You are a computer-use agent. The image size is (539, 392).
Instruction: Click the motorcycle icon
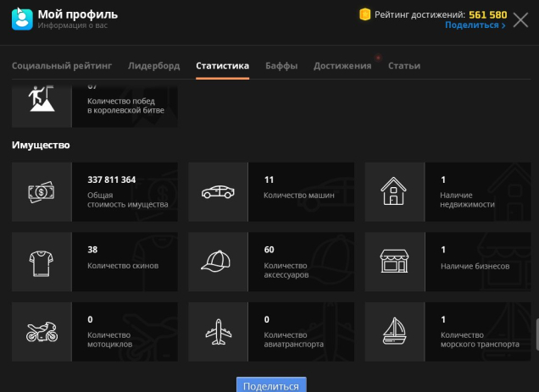(x=42, y=332)
